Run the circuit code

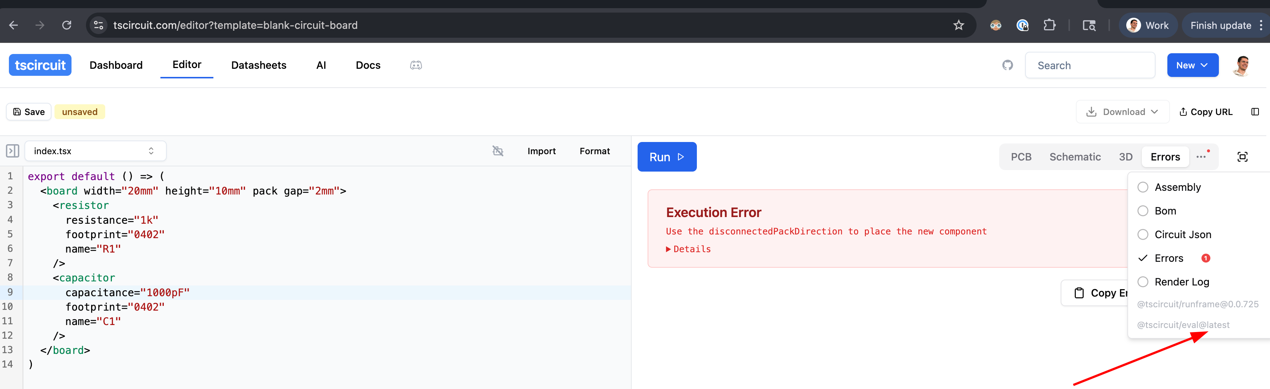[666, 157]
